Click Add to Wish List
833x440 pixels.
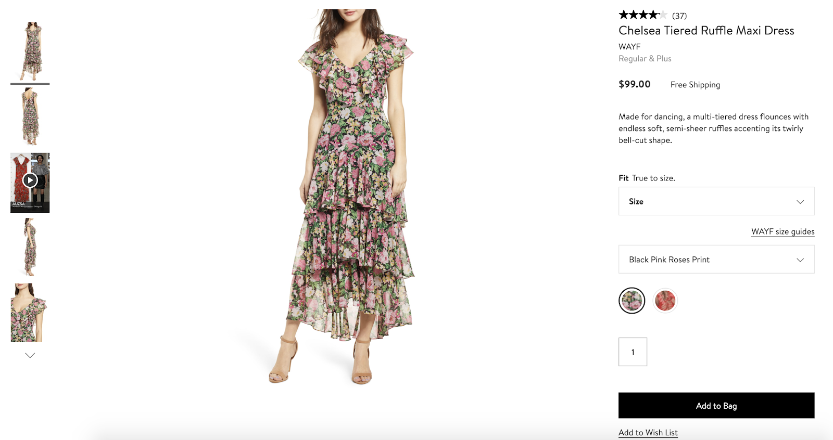coord(647,432)
